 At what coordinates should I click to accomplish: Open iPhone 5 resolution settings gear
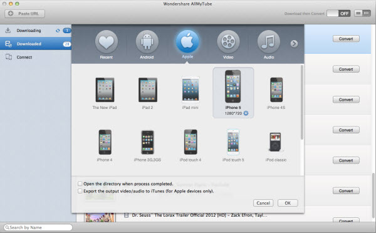pyautogui.click(x=246, y=113)
